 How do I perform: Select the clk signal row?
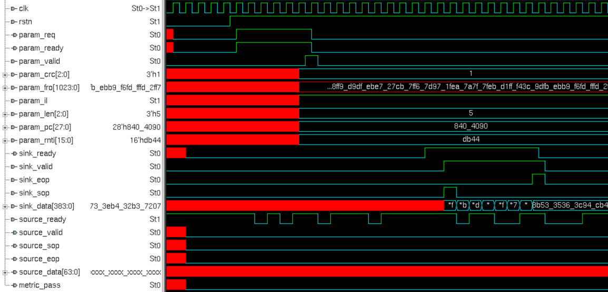click(x=24, y=8)
